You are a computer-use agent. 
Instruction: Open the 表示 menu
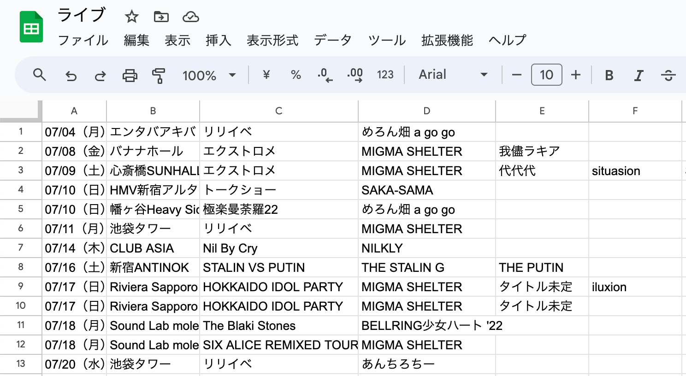[x=177, y=41]
